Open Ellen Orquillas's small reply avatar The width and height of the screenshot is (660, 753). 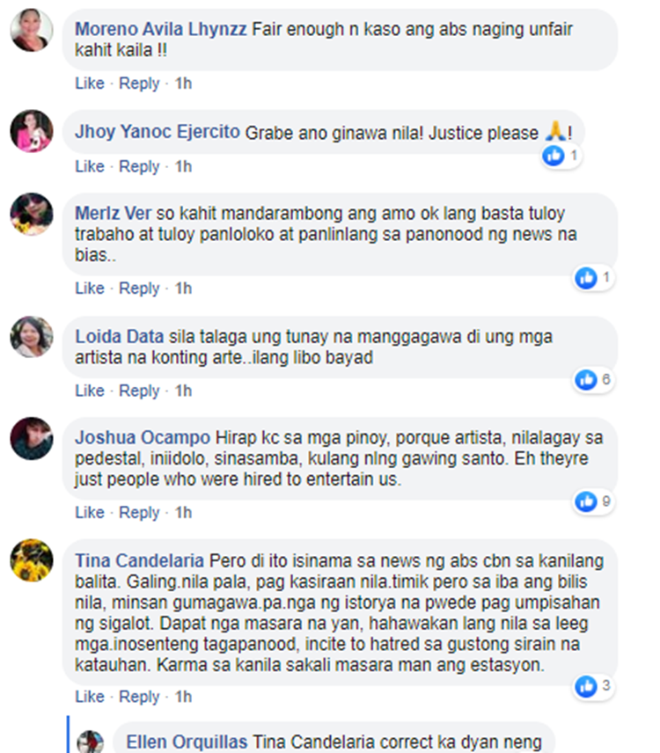pyautogui.click(x=91, y=742)
